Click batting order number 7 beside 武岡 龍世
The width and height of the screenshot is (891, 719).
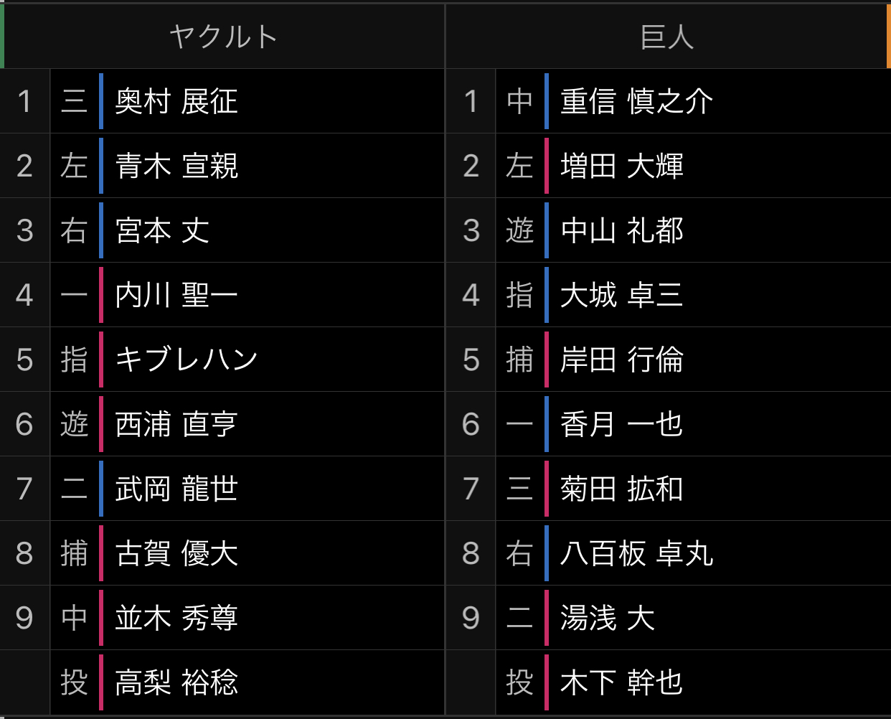coord(24,489)
